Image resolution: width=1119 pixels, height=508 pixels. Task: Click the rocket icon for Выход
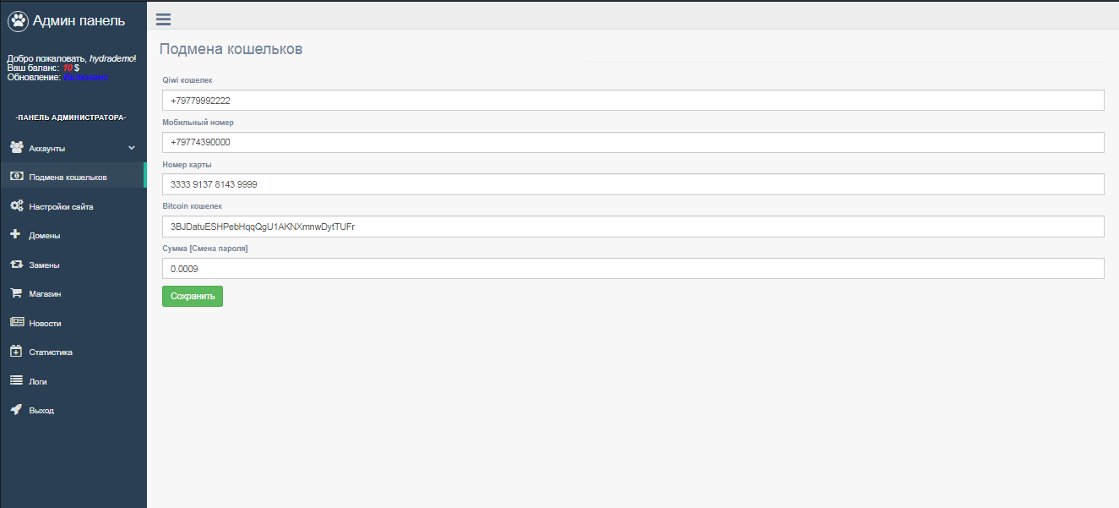(x=16, y=410)
